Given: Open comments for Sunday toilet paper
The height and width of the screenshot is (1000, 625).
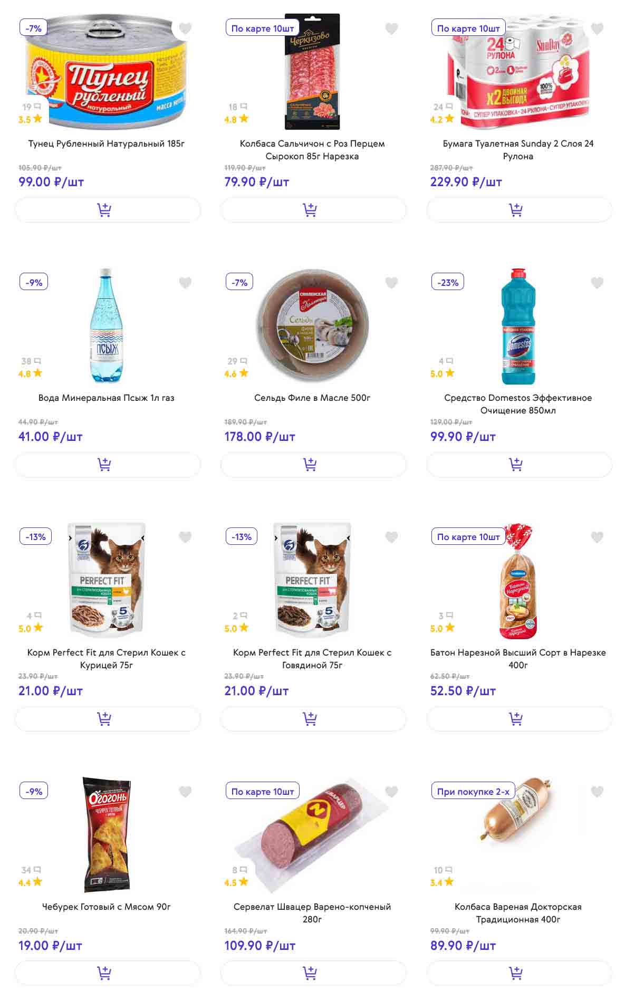Looking at the screenshot, I should click(x=443, y=107).
